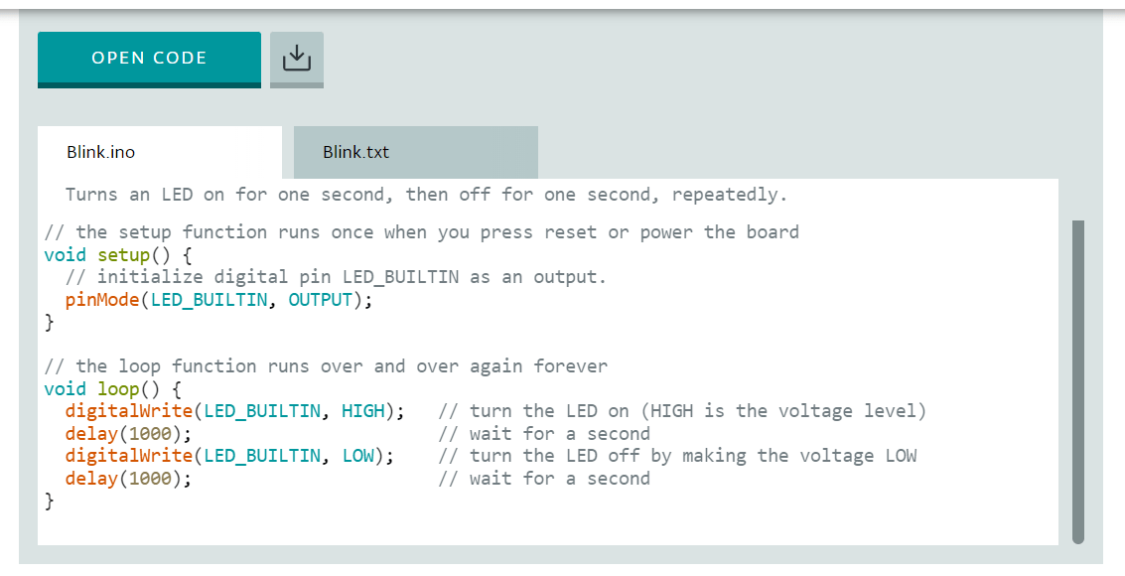Click the "Turns an LED on" description line

pos(426,195)
